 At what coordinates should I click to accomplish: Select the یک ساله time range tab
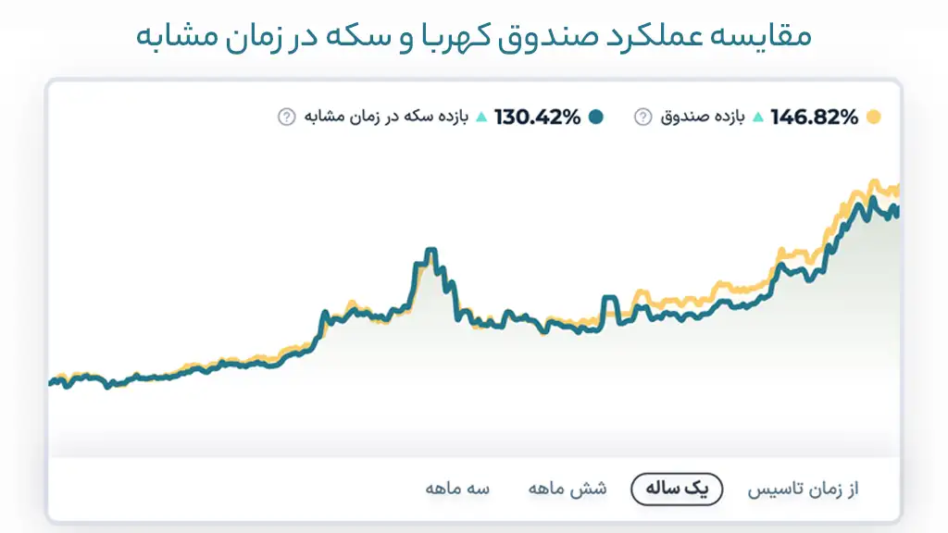tap(677, 489)
